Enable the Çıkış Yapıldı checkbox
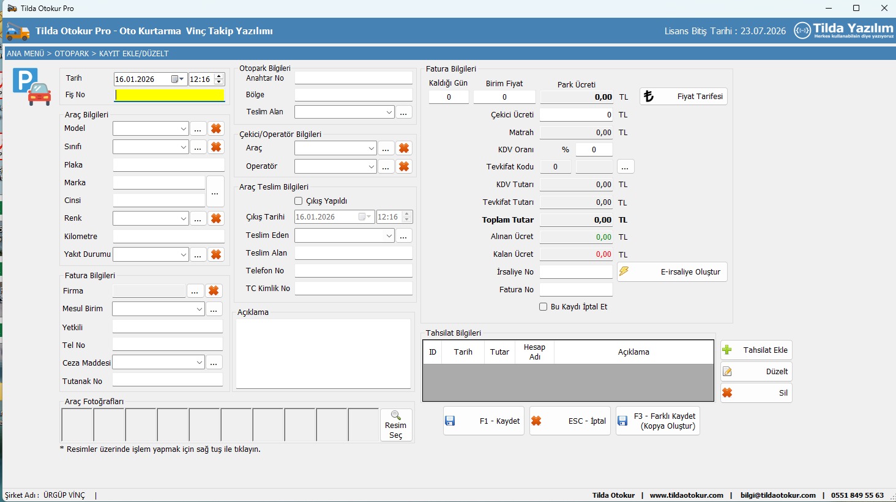This screenshot has width=896, height=502. pos(299,201)
